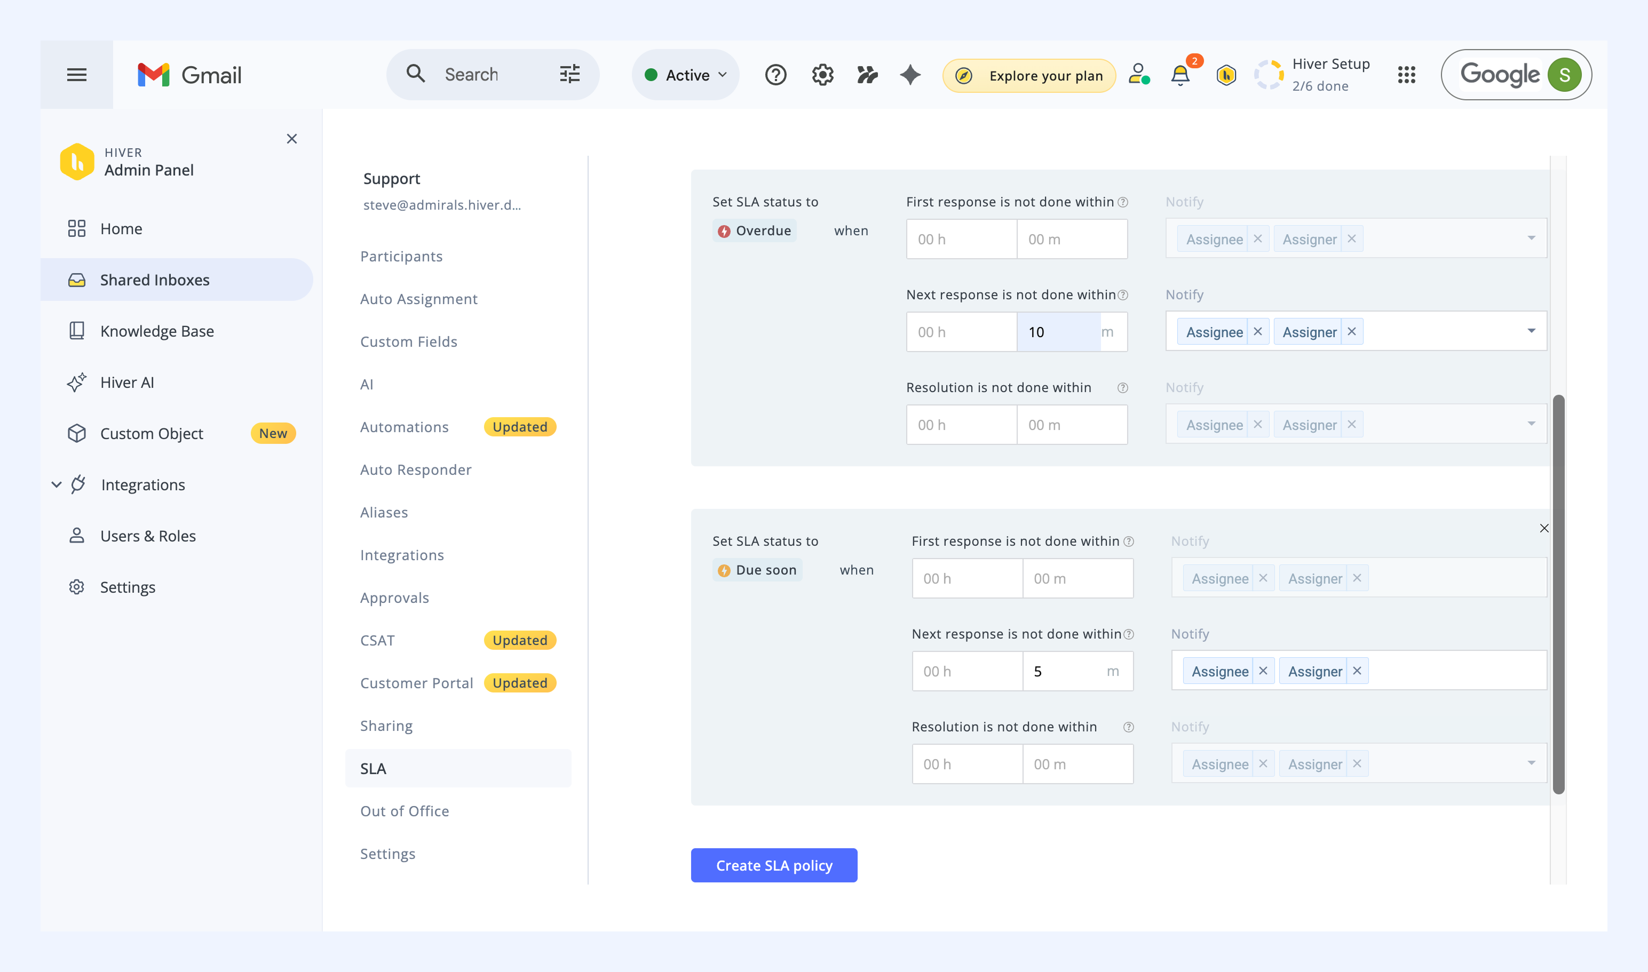
Task: Open Auto Assignment settings tab
Action: tap(419, 299)
